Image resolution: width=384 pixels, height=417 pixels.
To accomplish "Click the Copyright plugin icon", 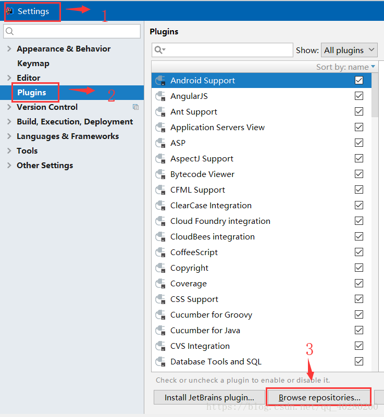I will click(x=160, y=268).
